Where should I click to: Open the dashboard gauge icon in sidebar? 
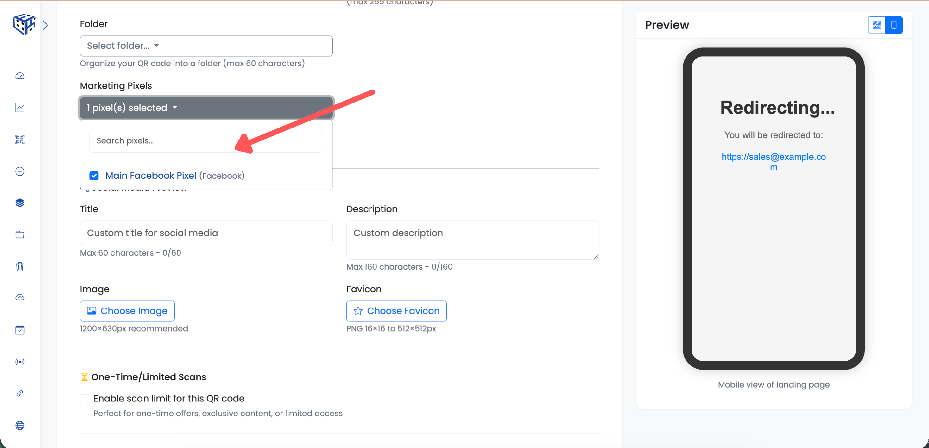click(20, 76)
